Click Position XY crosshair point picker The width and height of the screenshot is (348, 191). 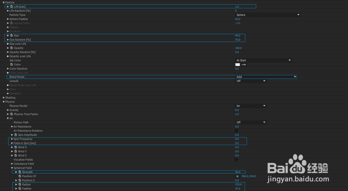tap(237, 176)
